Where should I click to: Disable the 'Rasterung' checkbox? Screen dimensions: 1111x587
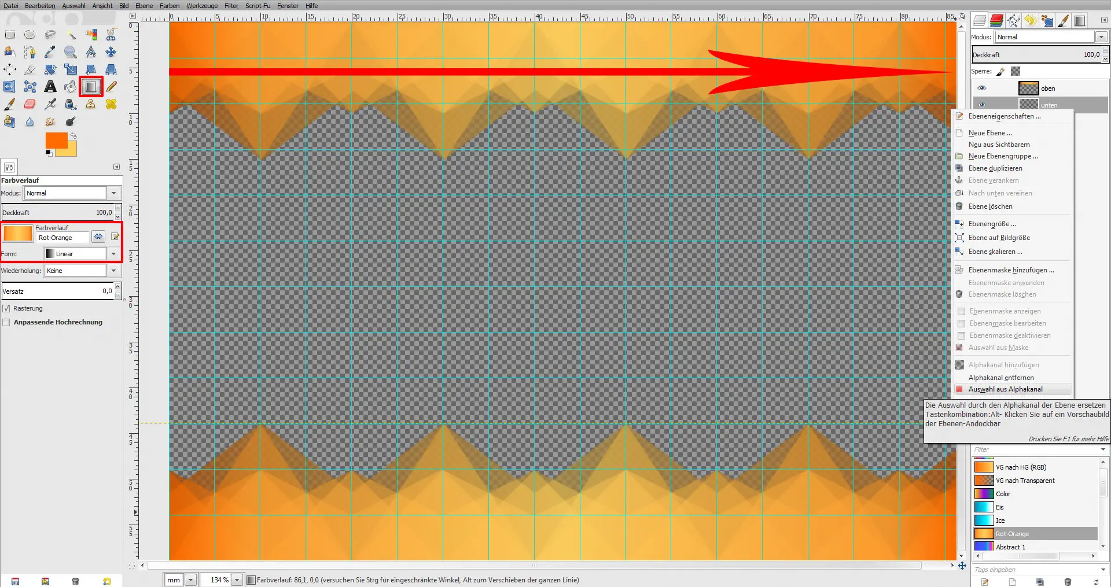coord(6,308)
